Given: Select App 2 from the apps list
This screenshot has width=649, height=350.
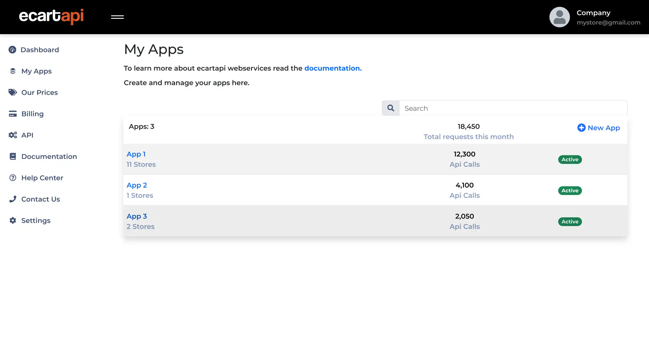Looking at the screenshot, I should click(x=137, y=185).
